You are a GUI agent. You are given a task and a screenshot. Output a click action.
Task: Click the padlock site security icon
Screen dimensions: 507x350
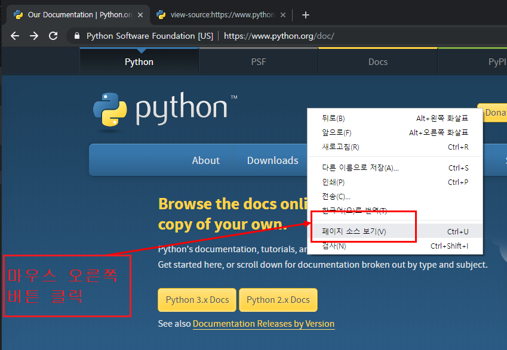tap(77, 36)
